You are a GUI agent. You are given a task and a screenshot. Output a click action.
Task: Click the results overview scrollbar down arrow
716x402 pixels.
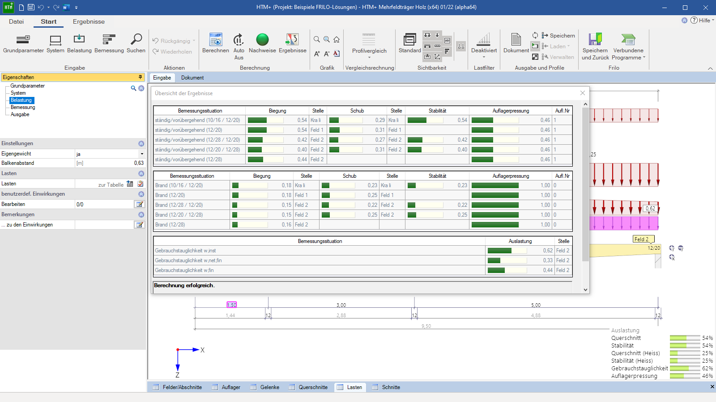[x=585, y=290]
